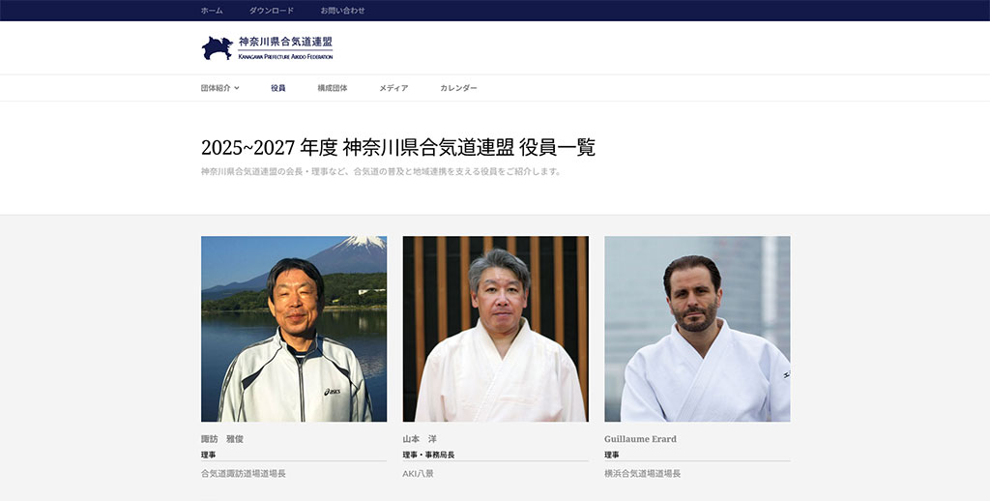Click the 横浜合気道場道場長 caption

642,473
